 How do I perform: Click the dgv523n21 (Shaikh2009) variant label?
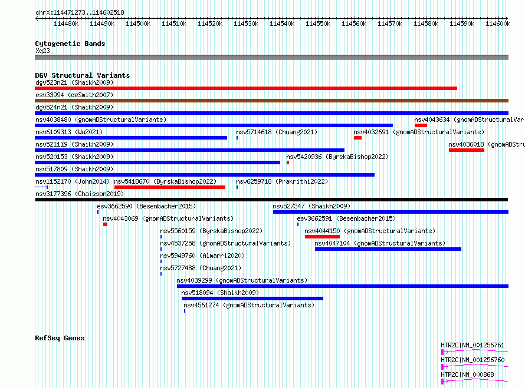click(x=74, y=82)
